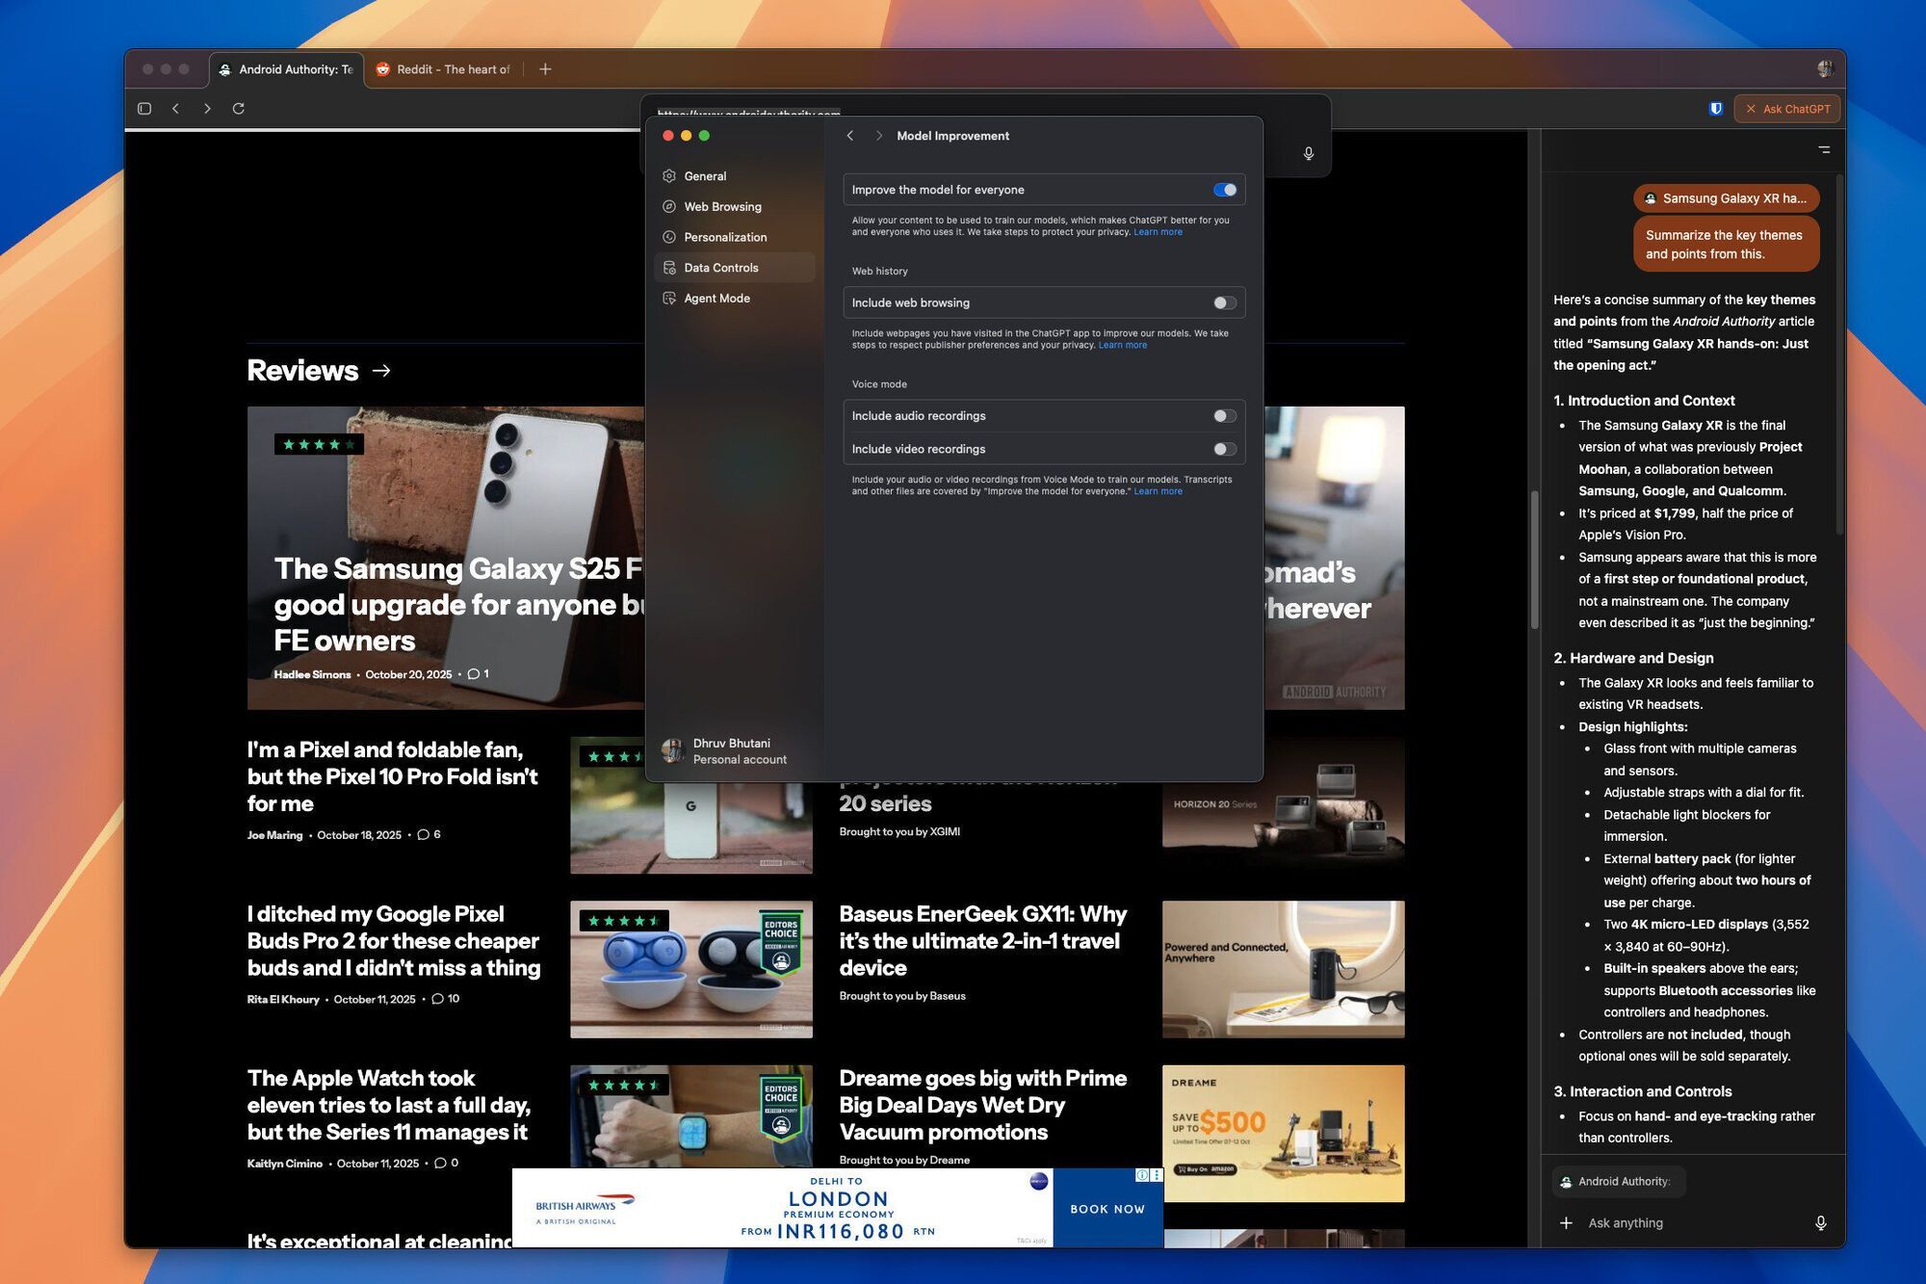Open Web Browsing settings section
The height and width of the screenshot is (1284, 1926).
pyautogui.click(x=722, y=207)
